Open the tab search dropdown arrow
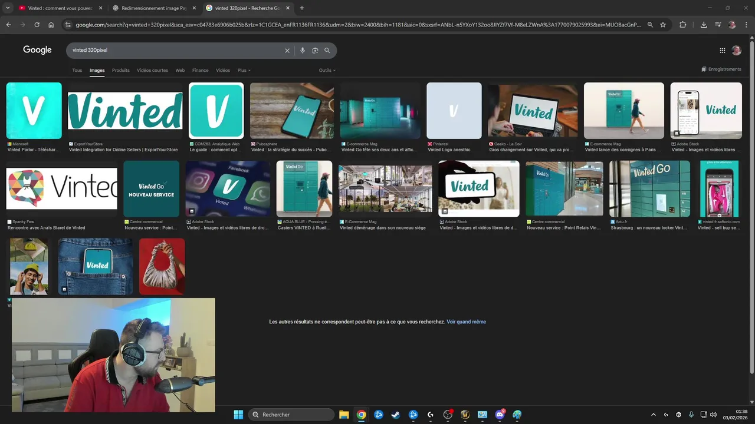Screen dimensions: 755x424 [x=8, y=8]
